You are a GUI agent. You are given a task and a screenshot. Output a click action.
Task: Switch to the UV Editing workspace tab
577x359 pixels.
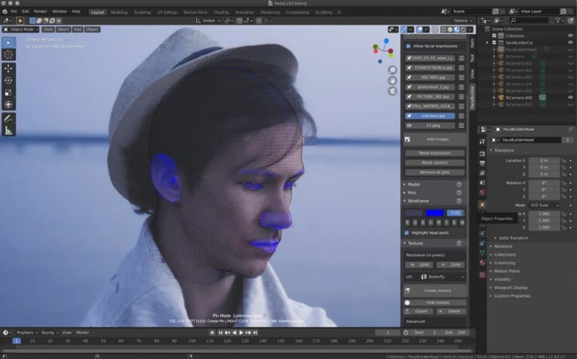[x=167, y=12]
